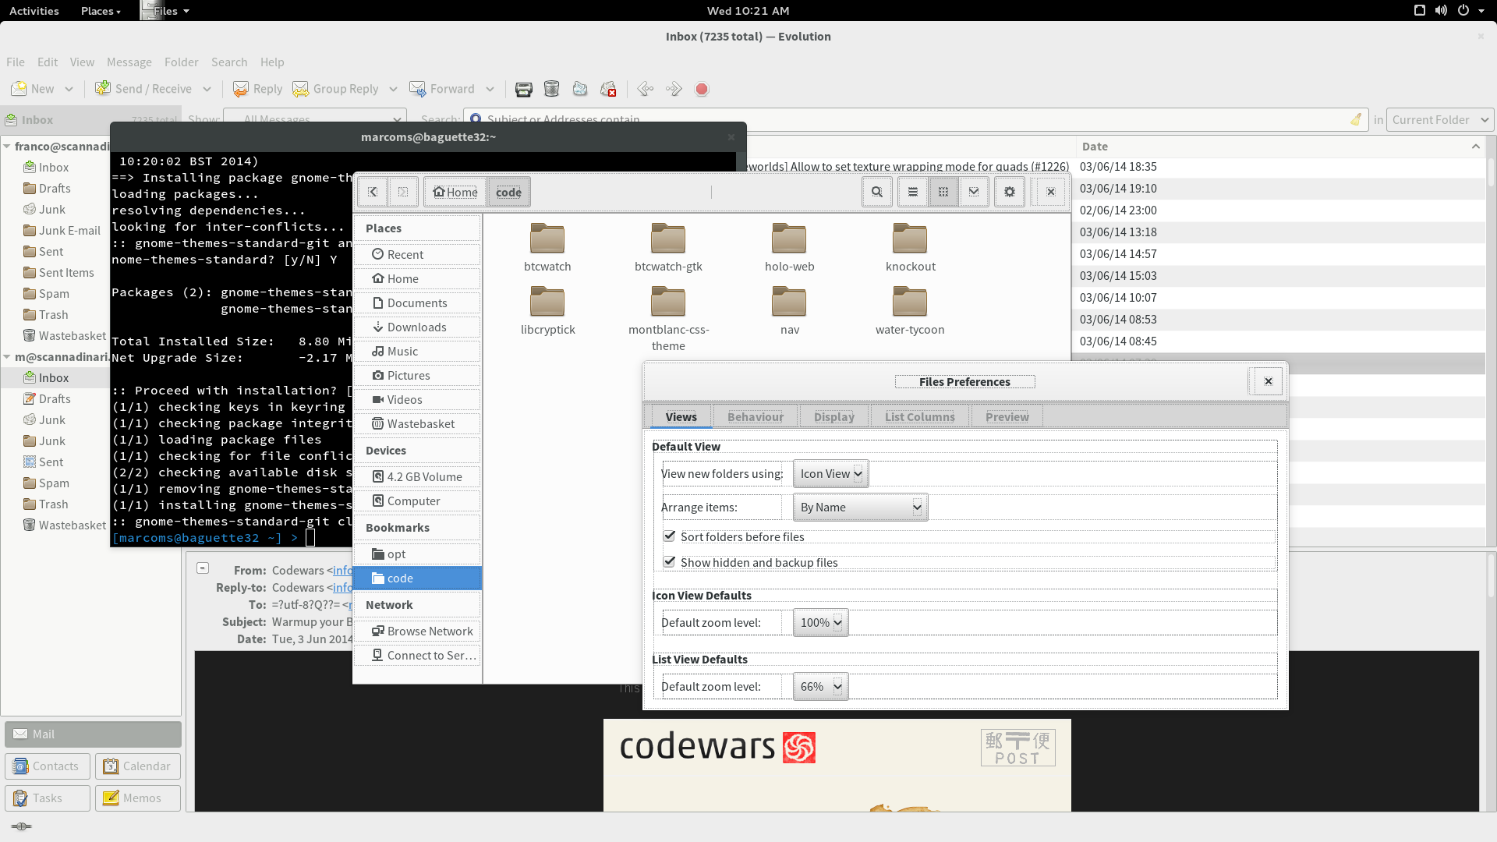Expand the dropdown arrow next to New
The width and height of the screenshot is (1497, 842).
pyautogui.click(x=69, y=89)
